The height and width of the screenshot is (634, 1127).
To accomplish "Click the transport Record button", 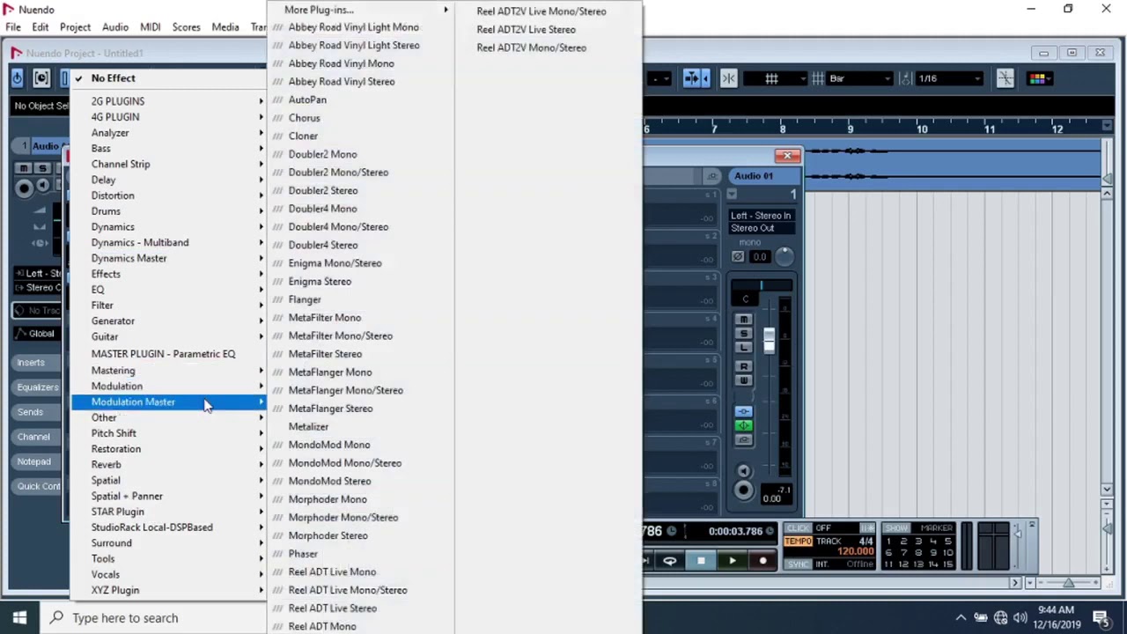I will pos(762,561).
